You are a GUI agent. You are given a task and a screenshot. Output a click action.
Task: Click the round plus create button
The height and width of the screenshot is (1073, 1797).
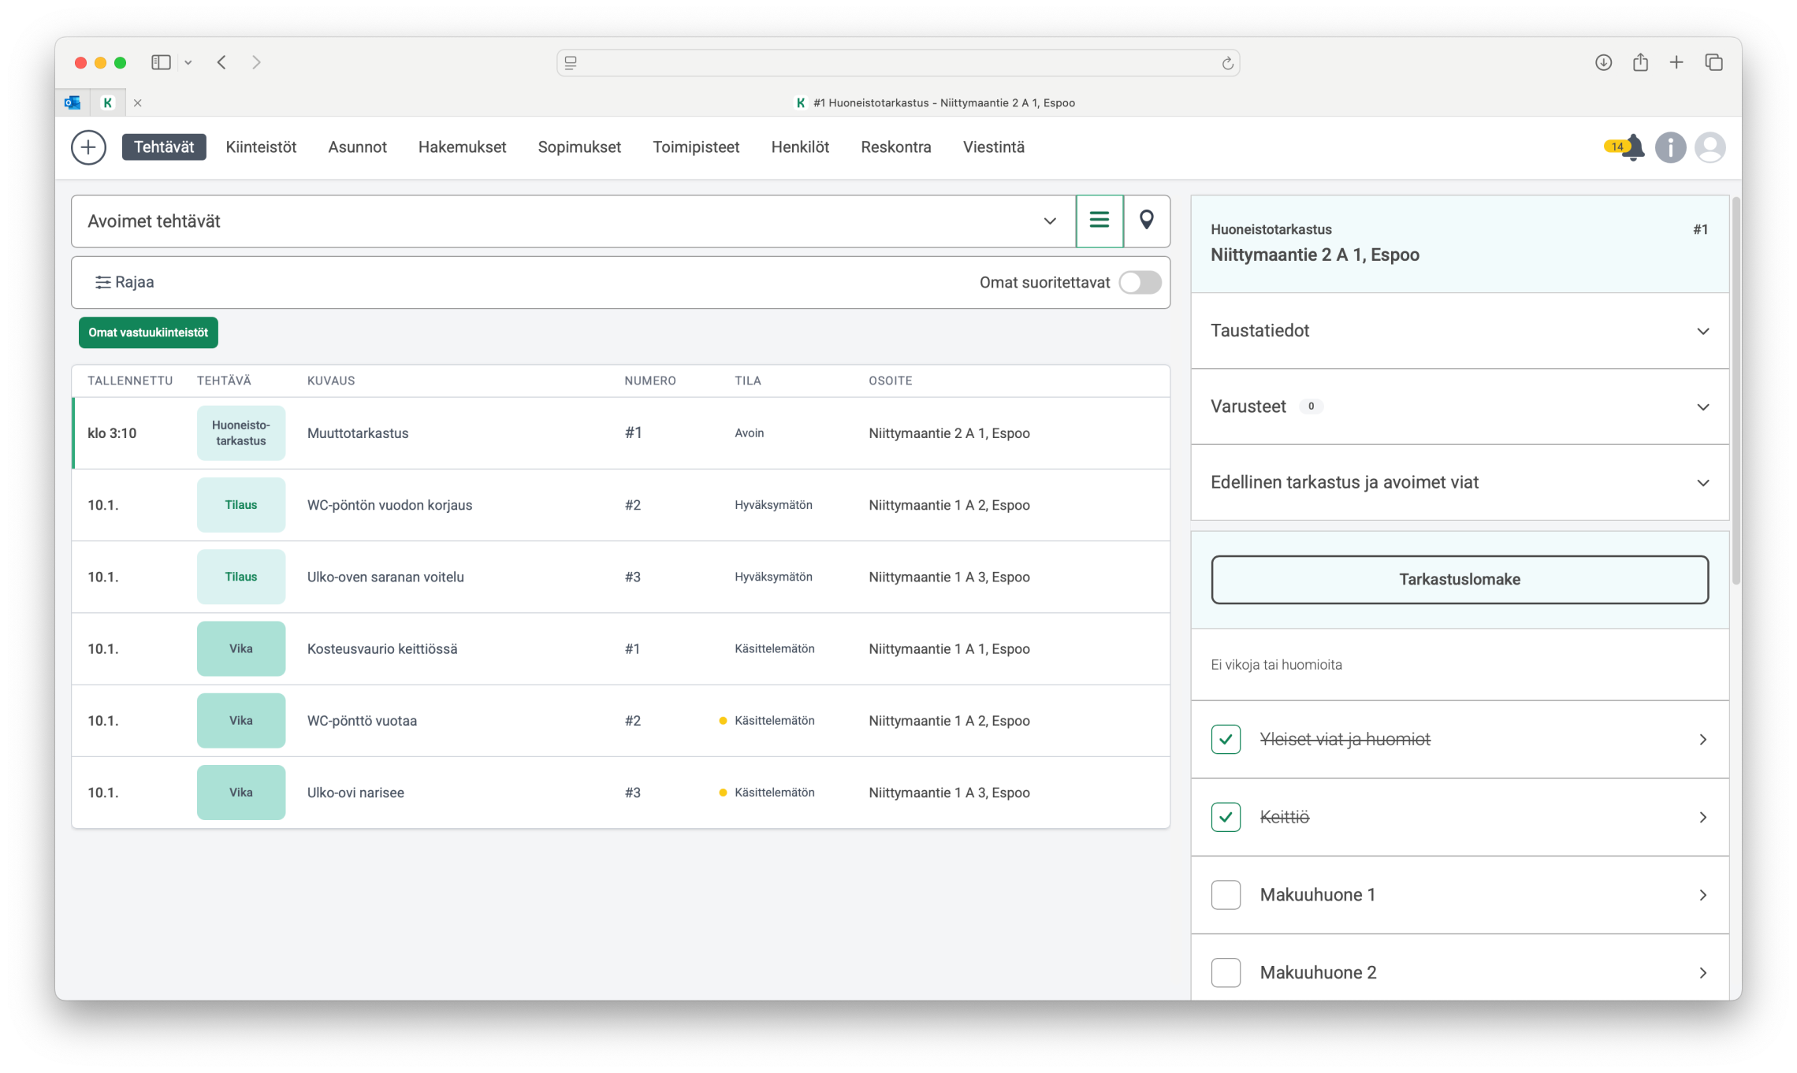coord(88,147)
